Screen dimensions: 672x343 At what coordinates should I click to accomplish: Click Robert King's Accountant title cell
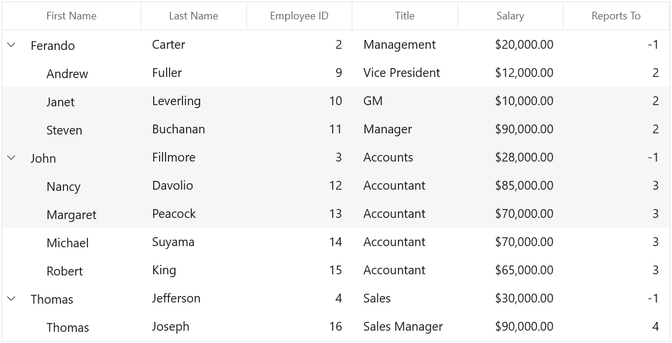(405, 271)
